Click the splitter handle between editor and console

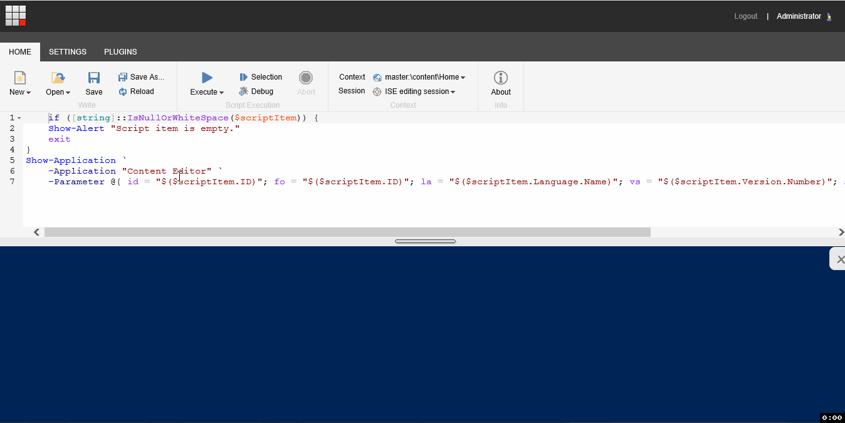[x=425, y=241]
